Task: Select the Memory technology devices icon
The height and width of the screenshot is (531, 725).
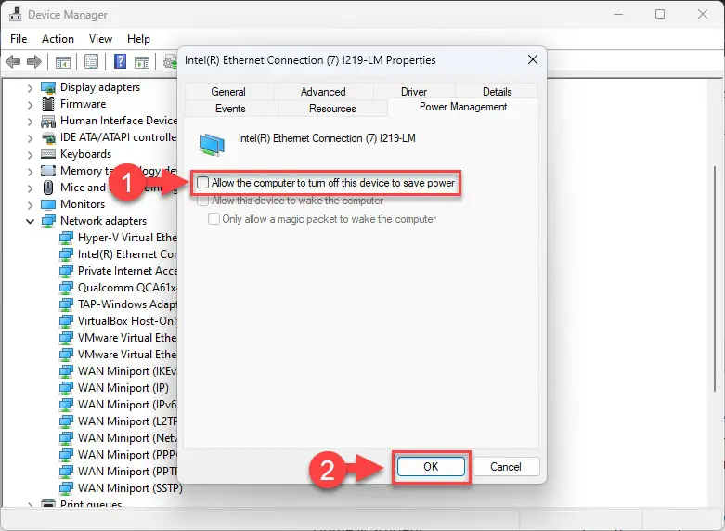Action: click(48, 171)
